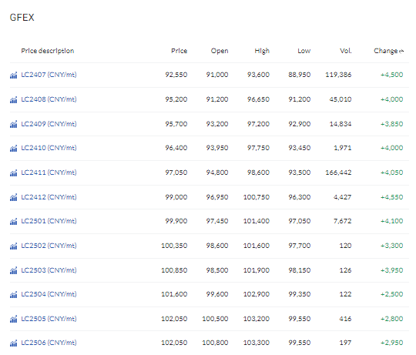Open chart icon for LC2502 row
Image resolution: width=416 pixels, height=355 pixels.
pos(14,246)
